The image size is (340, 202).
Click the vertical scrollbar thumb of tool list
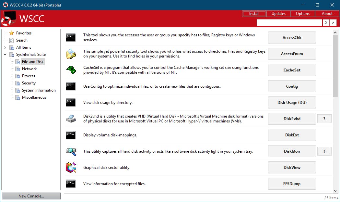click(335, 66)
